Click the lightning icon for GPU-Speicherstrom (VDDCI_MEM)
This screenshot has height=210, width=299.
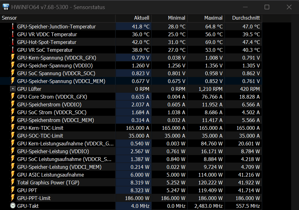pyautogui.click(x=13, y=120)
